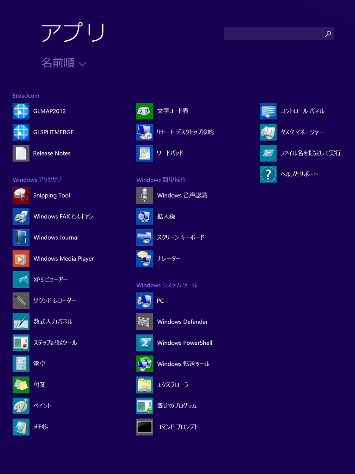The height and width of the screenshot is (474, 355).
Task: Launch ペイント palette icon
Action: pos(21,405)
